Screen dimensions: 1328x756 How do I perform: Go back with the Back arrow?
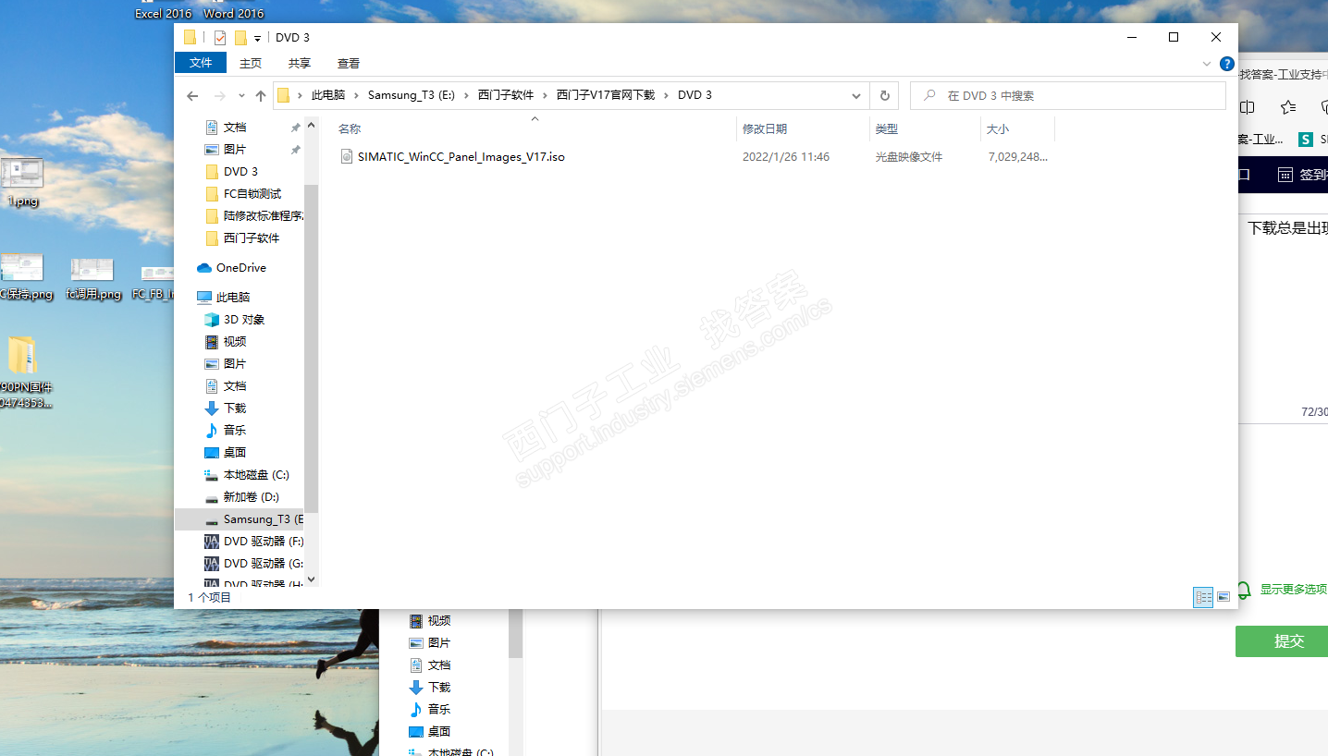192,96
